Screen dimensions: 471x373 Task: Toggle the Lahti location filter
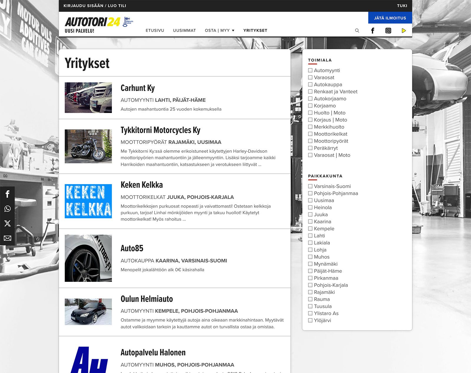click(x=310, y=236)
